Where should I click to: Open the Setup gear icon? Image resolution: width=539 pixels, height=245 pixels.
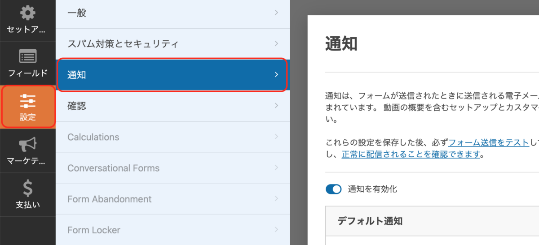coord(28,13)
